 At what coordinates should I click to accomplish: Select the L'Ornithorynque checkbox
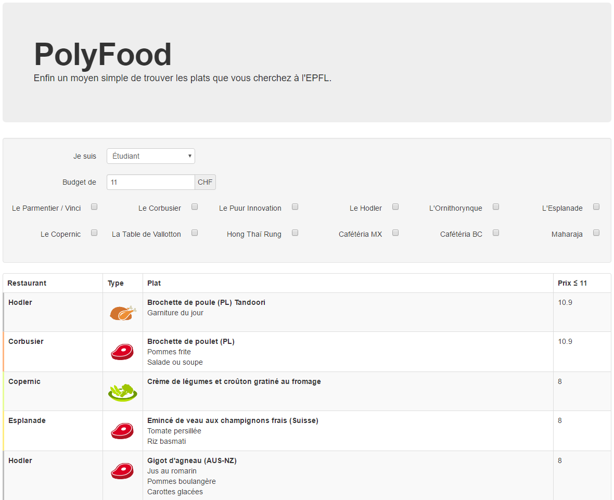click(x=496, y=207)
